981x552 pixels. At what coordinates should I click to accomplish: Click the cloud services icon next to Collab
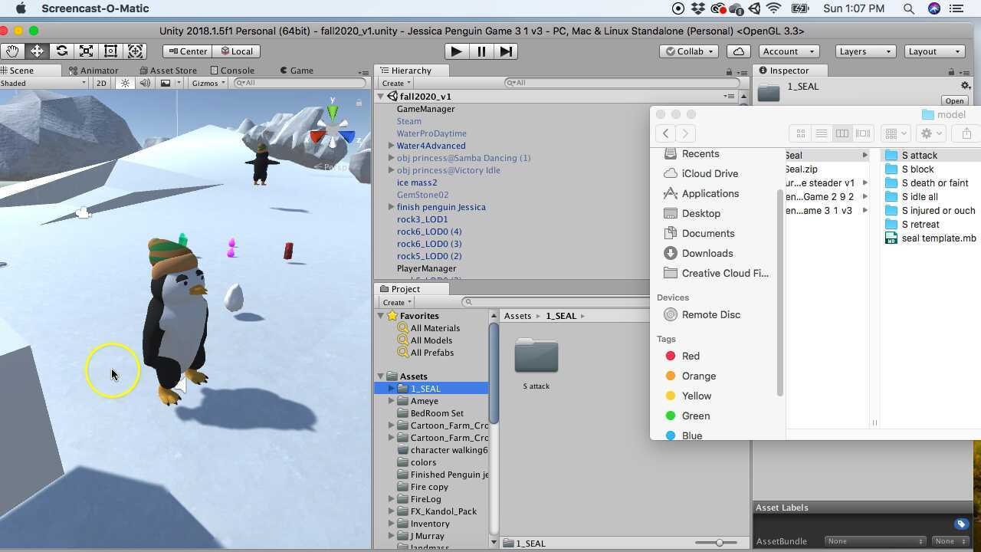[737, 51]
